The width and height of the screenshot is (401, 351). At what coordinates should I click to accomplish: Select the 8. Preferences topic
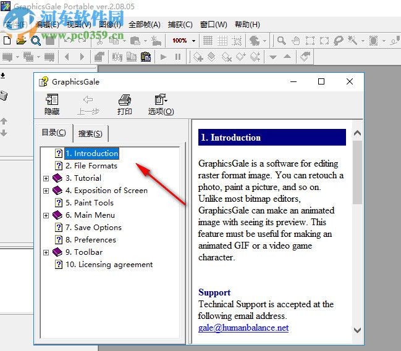coord(91,240)
